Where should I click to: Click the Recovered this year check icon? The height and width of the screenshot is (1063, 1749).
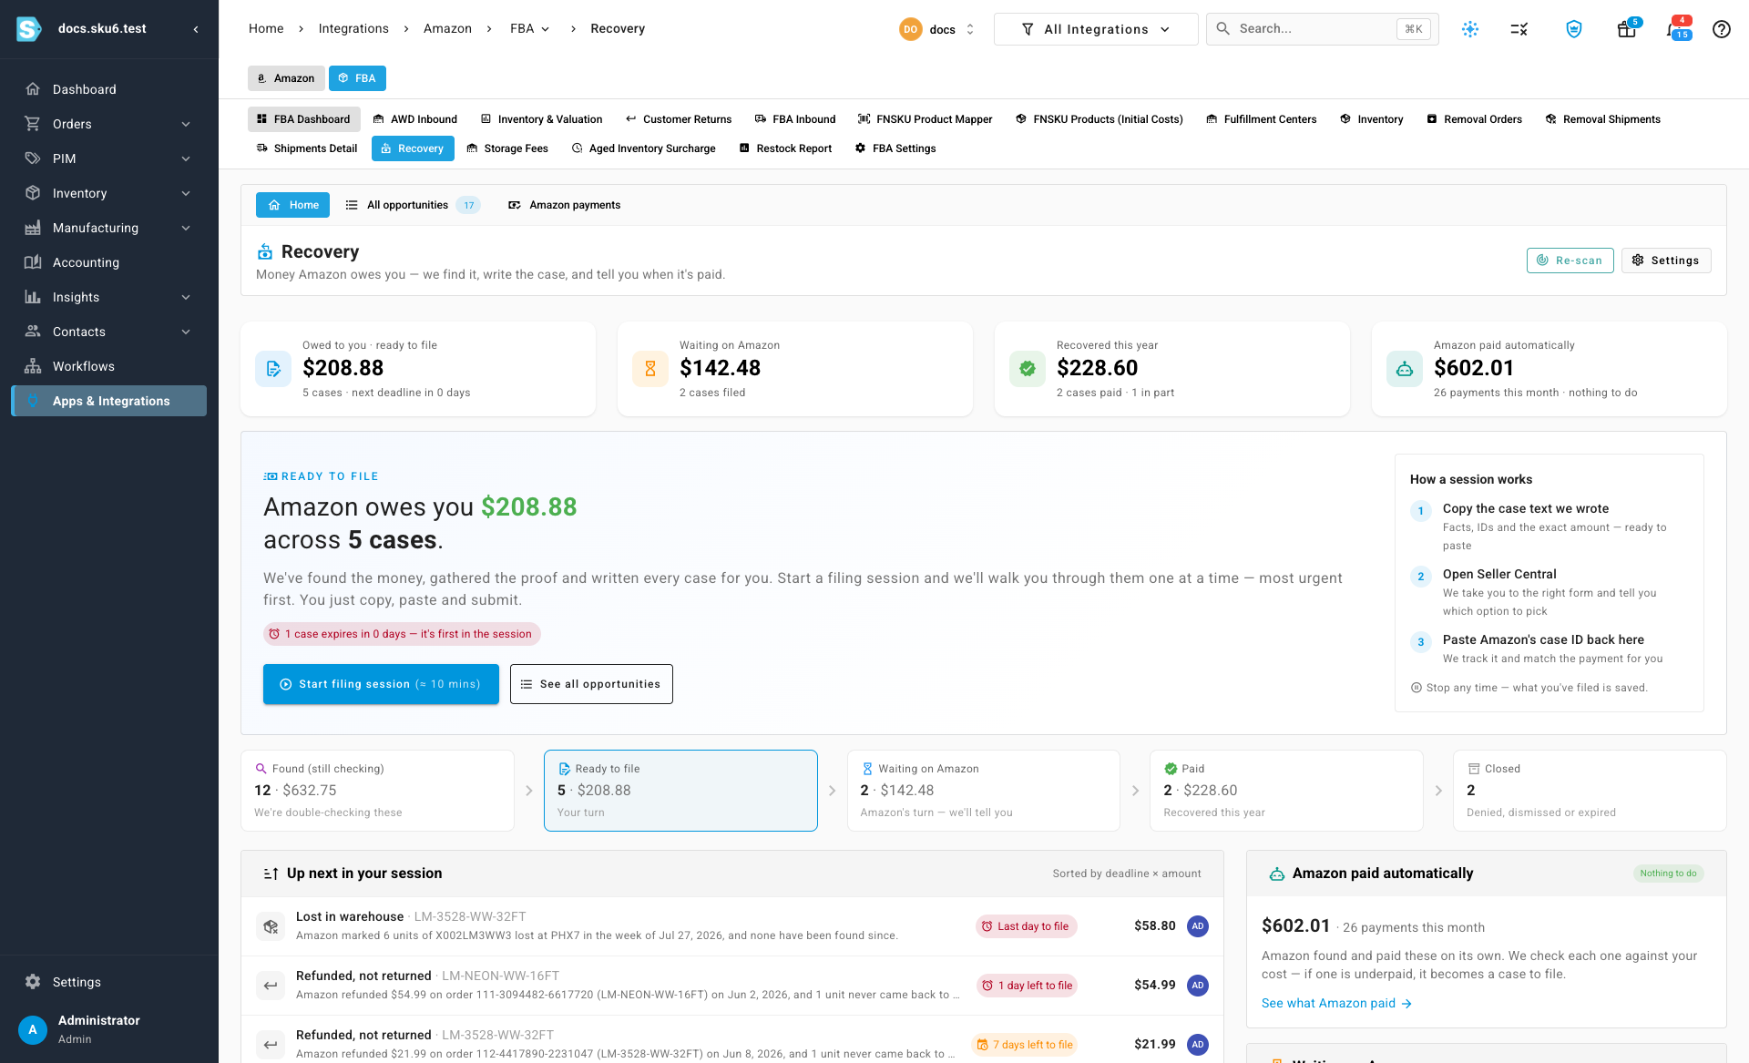[1028, 369]
